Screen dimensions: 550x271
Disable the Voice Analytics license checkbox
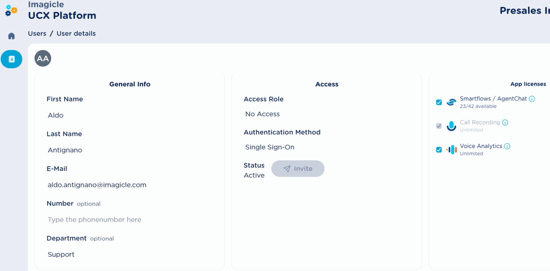439,150
